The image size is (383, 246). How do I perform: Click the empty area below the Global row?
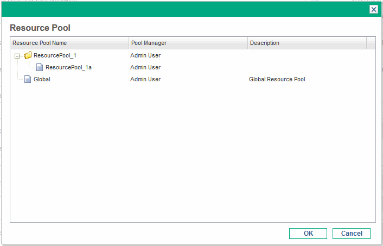pos(190,152)
